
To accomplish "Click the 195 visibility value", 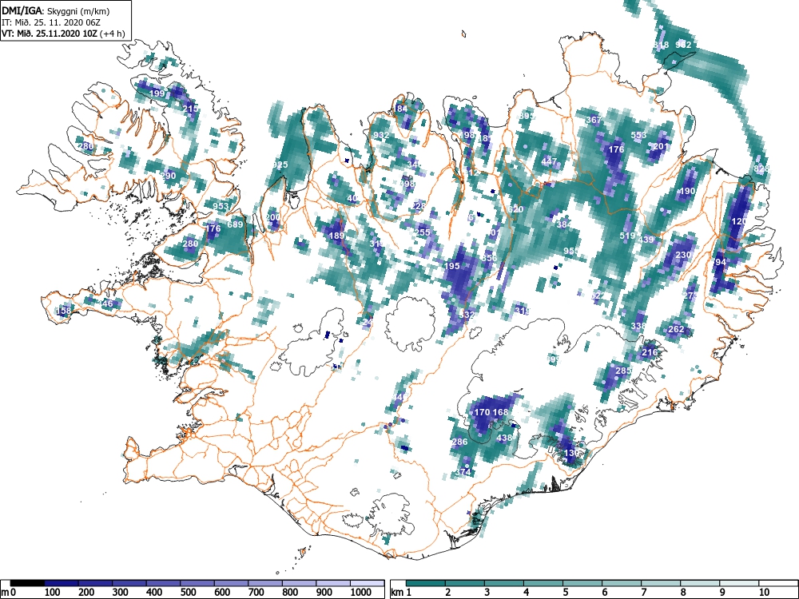I will 452,266.
